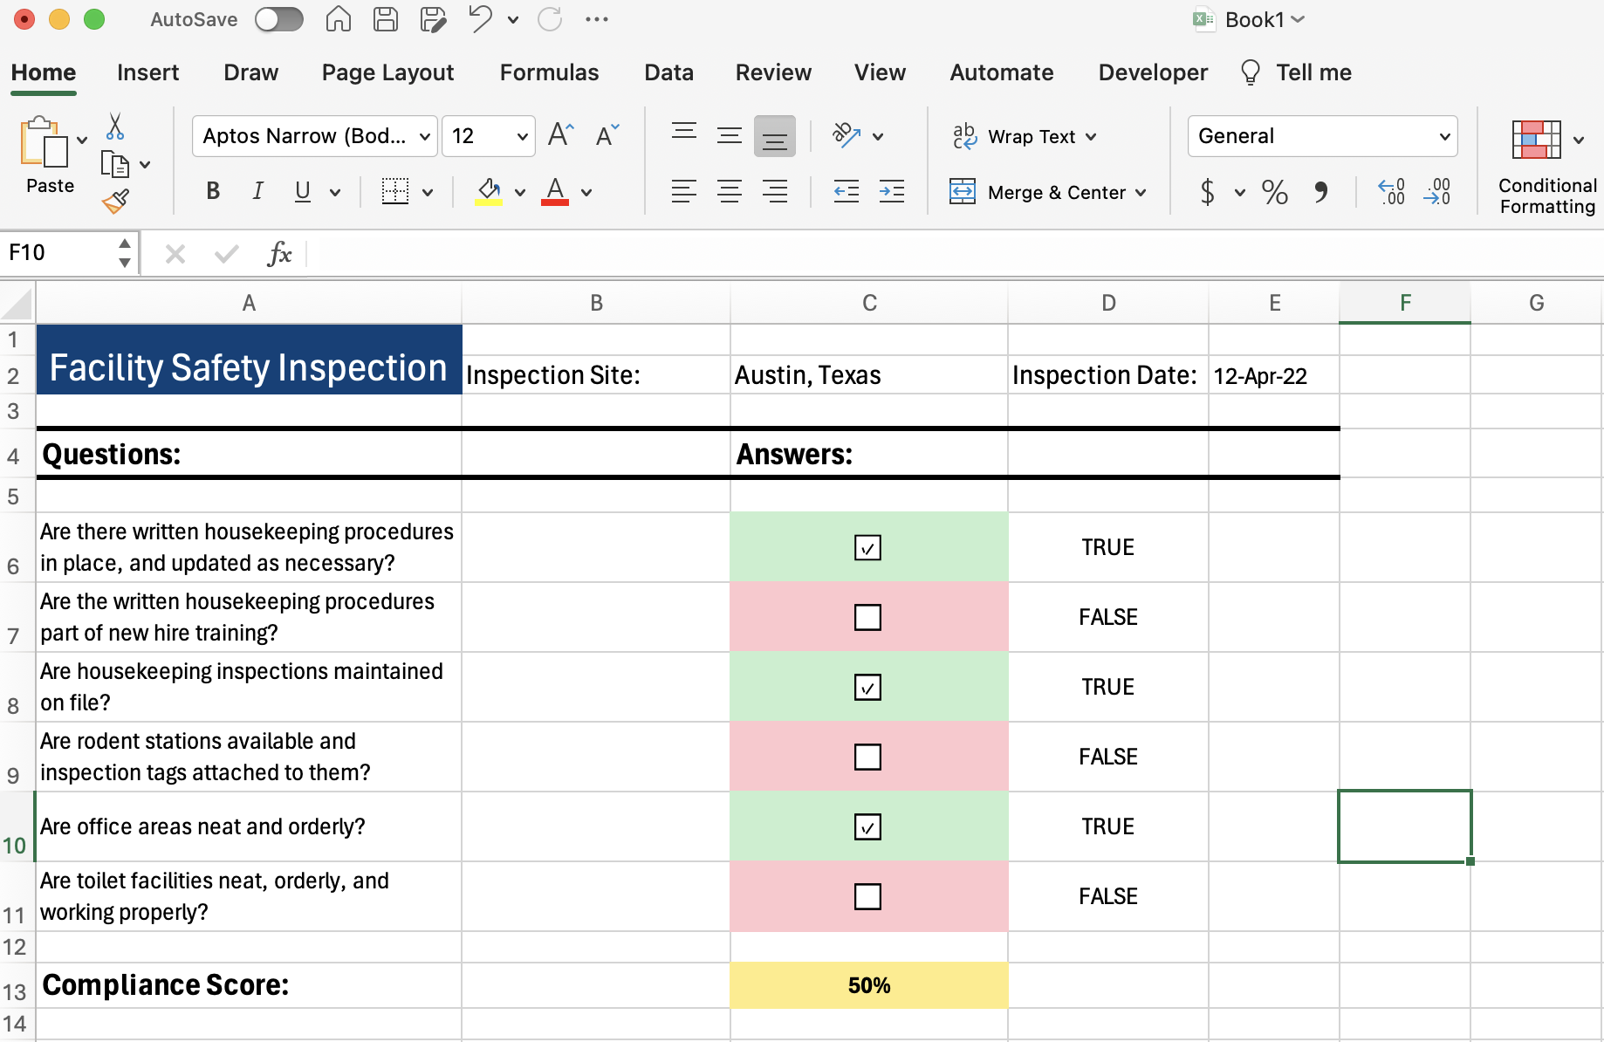Apply bold formatting

[x=212, y=191]
